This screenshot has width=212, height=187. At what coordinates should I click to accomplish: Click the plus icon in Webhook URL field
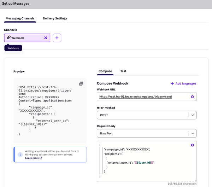192,97
